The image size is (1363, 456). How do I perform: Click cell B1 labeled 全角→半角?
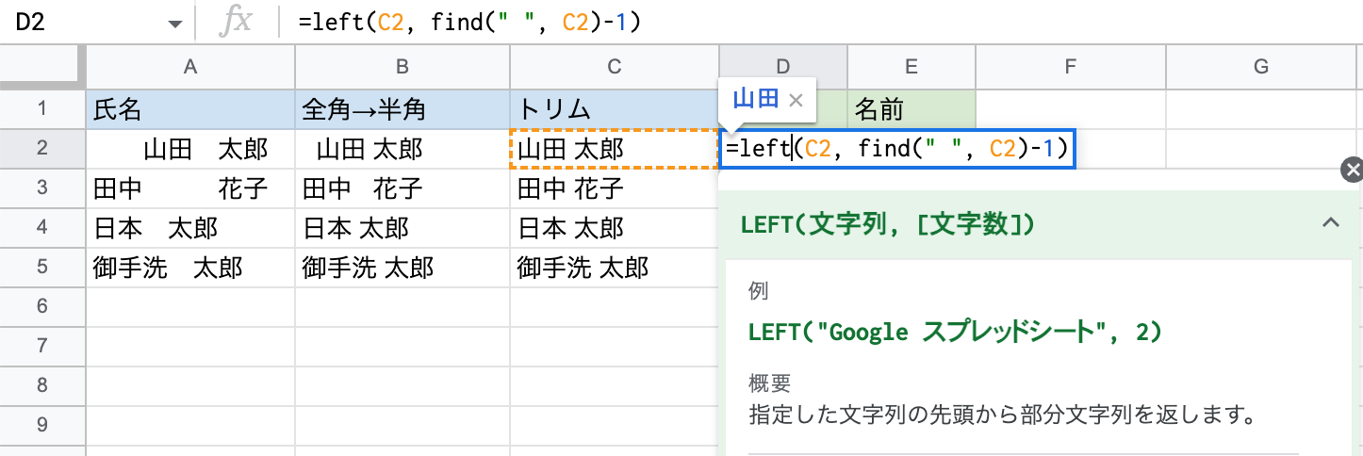pos(402,109)
